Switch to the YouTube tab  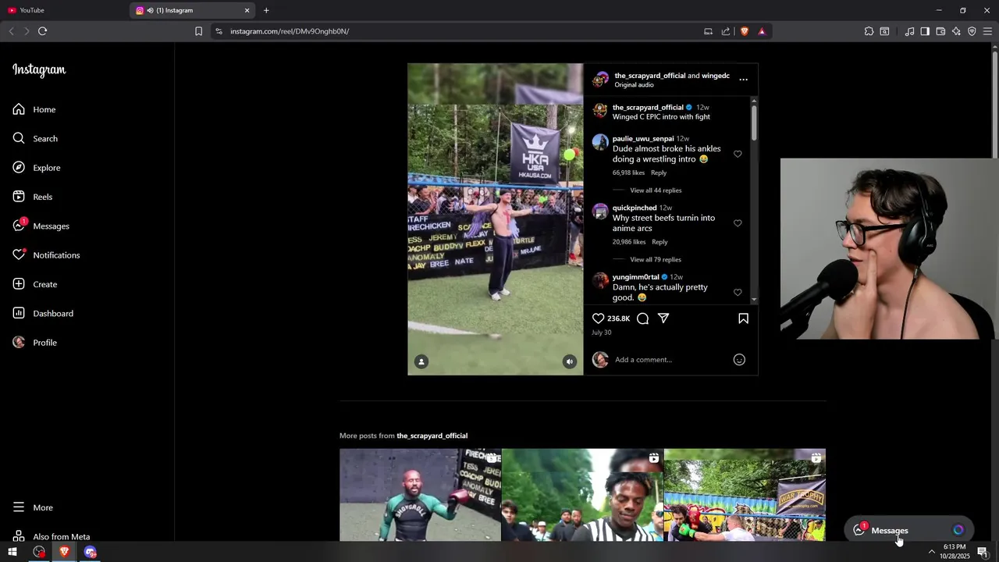(x=64, y=10)
